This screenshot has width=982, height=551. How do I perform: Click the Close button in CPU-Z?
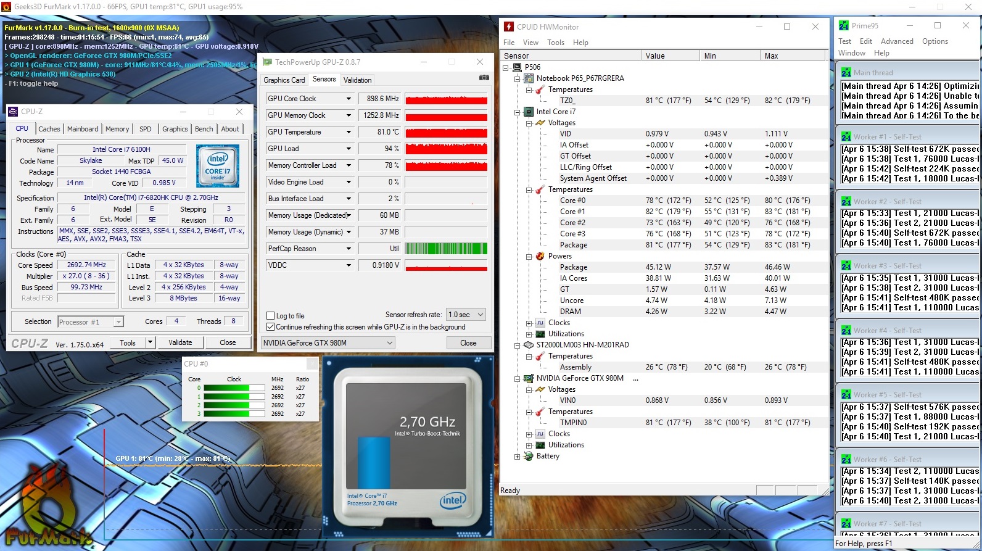(228, 342)
